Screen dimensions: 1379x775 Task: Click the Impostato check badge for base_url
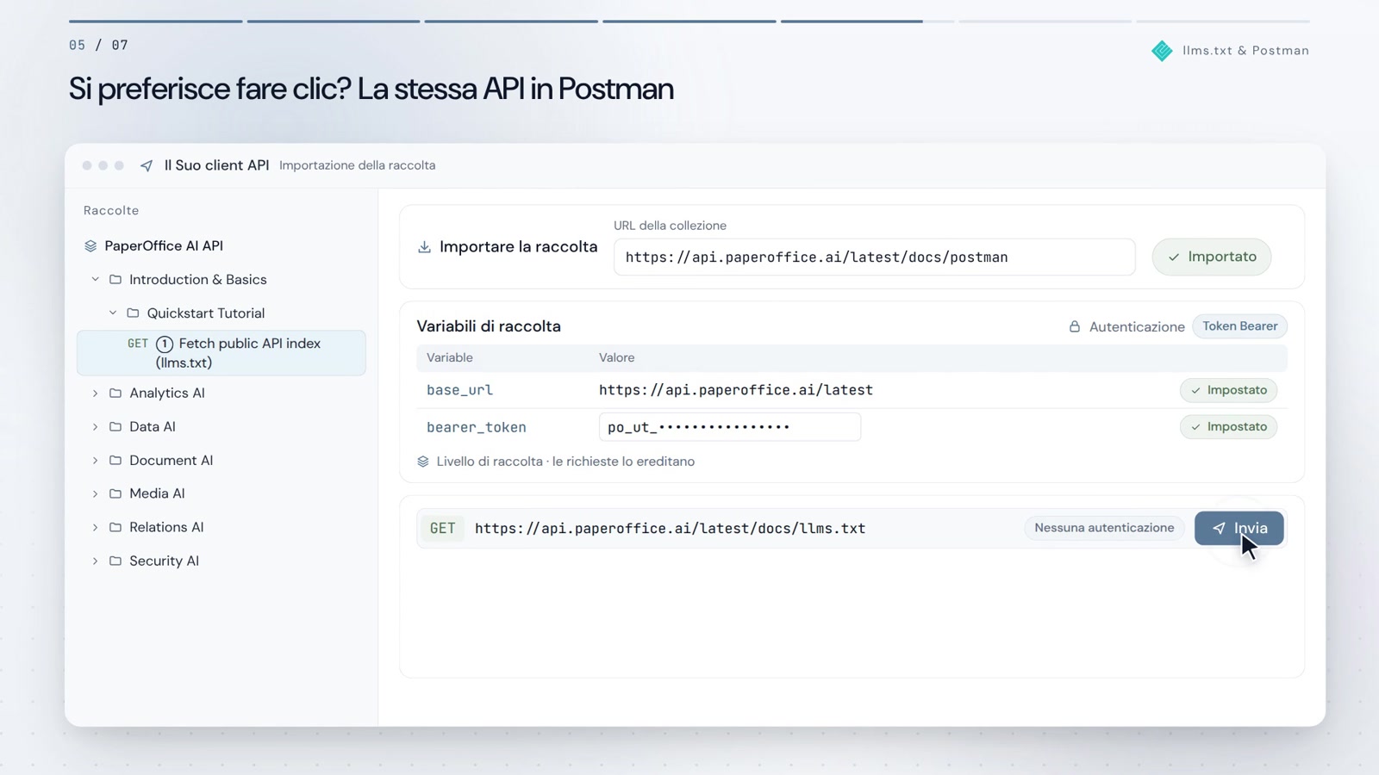(x=1228, y=390)
